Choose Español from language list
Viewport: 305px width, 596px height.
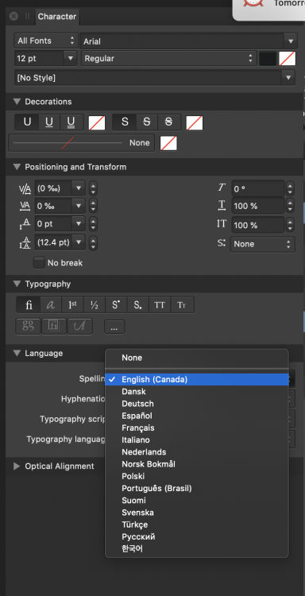click(x=197, y=416)
